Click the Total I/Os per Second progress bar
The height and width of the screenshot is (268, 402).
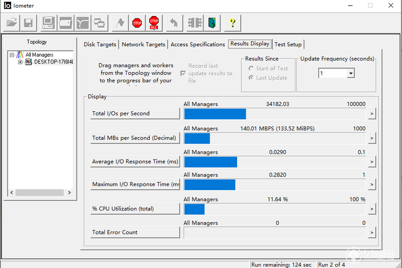(275, 114)
